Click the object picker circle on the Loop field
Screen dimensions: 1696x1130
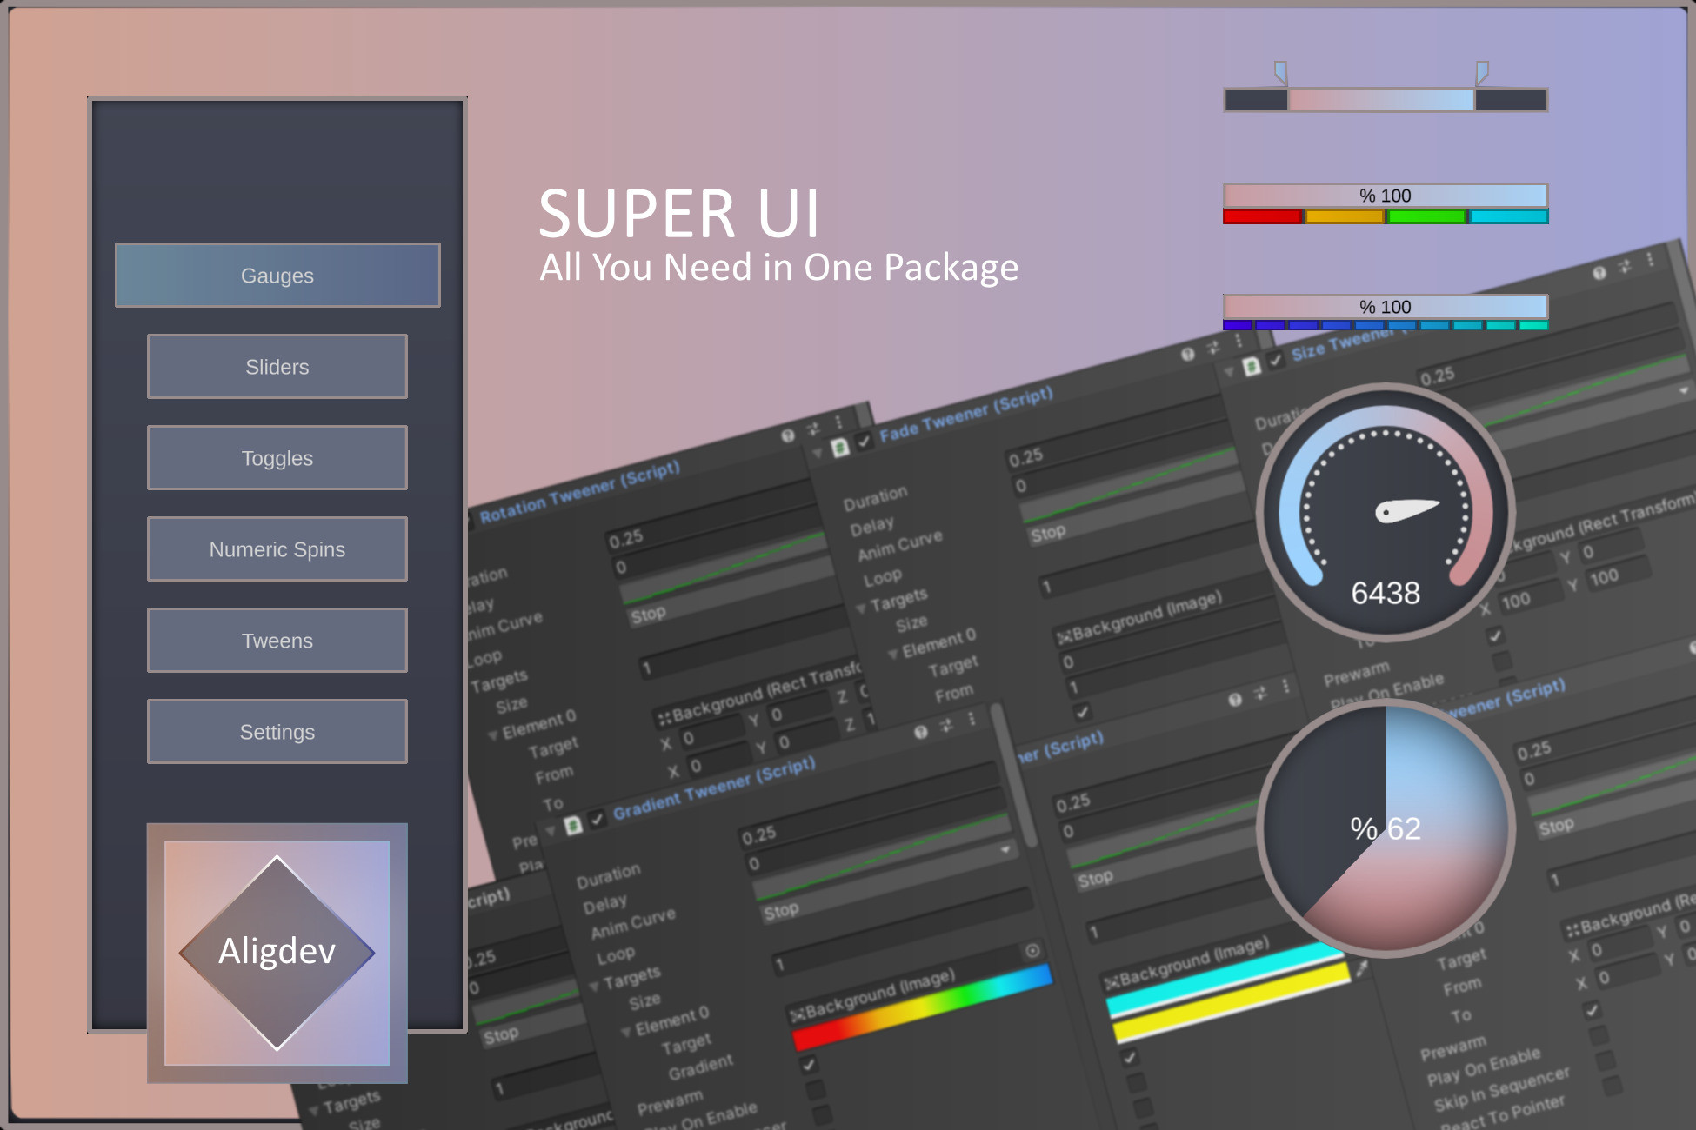(x=1032, y=951)
